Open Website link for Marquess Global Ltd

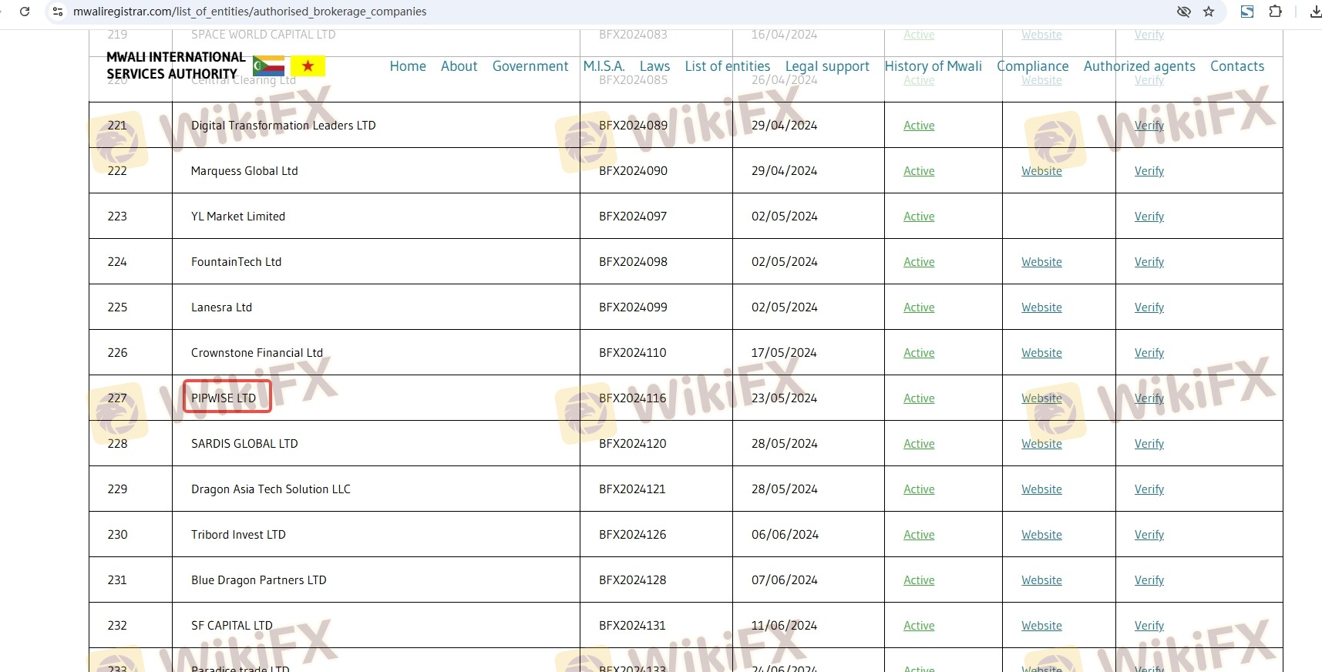pos(1041,171)
